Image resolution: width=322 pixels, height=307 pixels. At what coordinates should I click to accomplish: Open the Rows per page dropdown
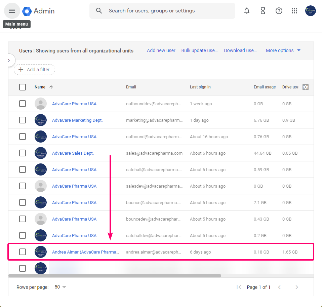coord(61,287)
